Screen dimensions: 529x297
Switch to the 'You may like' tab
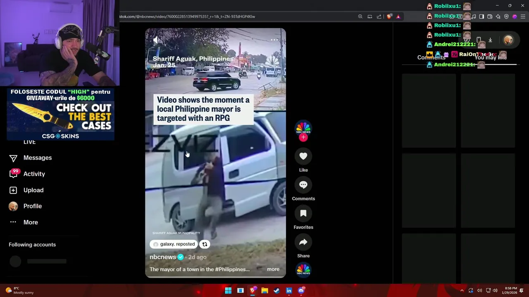point(490,57)
